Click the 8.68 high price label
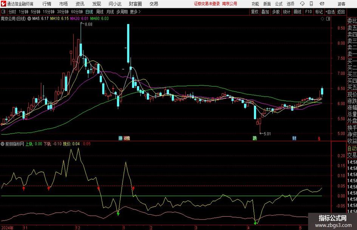 click(x=88, y=25)
